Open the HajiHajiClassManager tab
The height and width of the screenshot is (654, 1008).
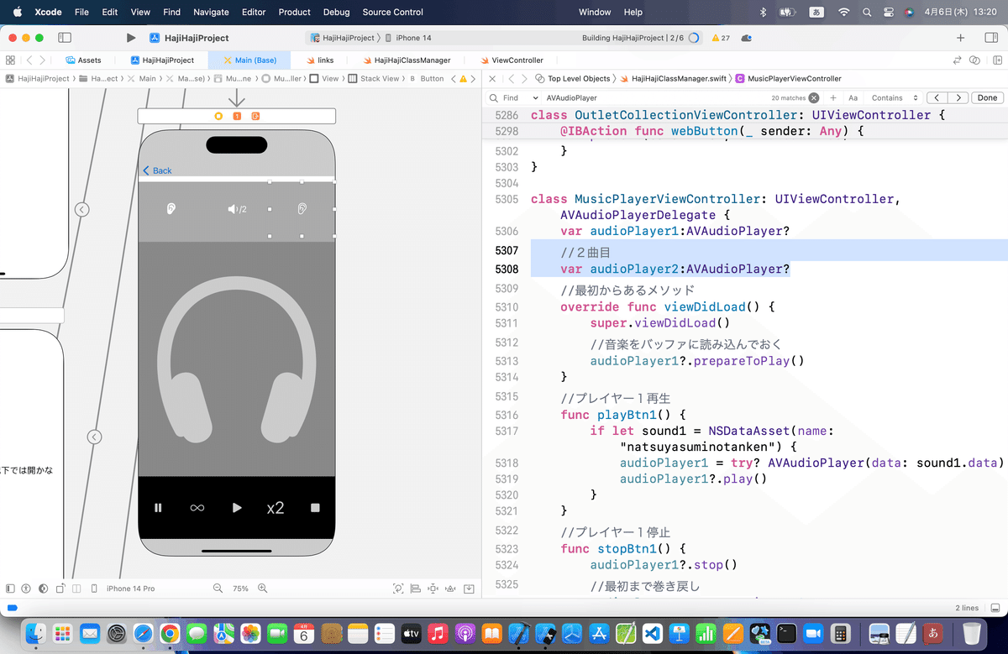[407, 60]
